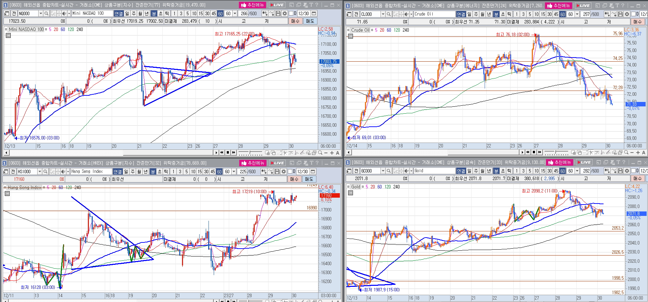The width and height of the screenshot is (648, 302).
Task: Save chart layout in Crude Oil window
Action: (x=620, y=14)
